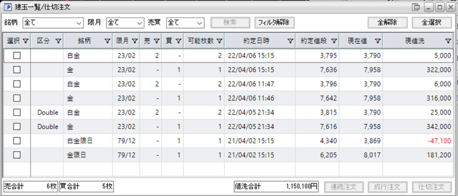Select checkbox of 白金 row dated 22/04/06 11:47
Image resolution: width=458 pixels, height=196 pixels.
click(17, 84)
